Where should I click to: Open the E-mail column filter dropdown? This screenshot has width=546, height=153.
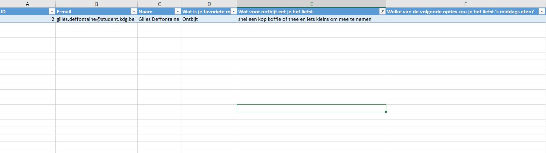[134, 11]
